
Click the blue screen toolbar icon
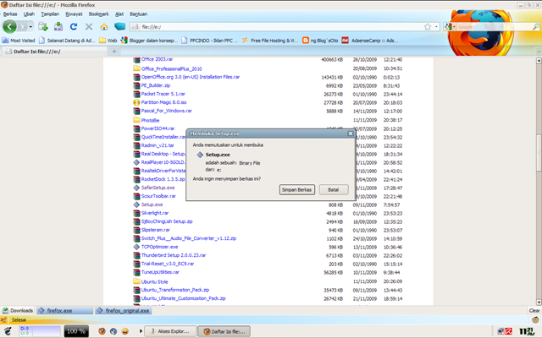point(119,26)
